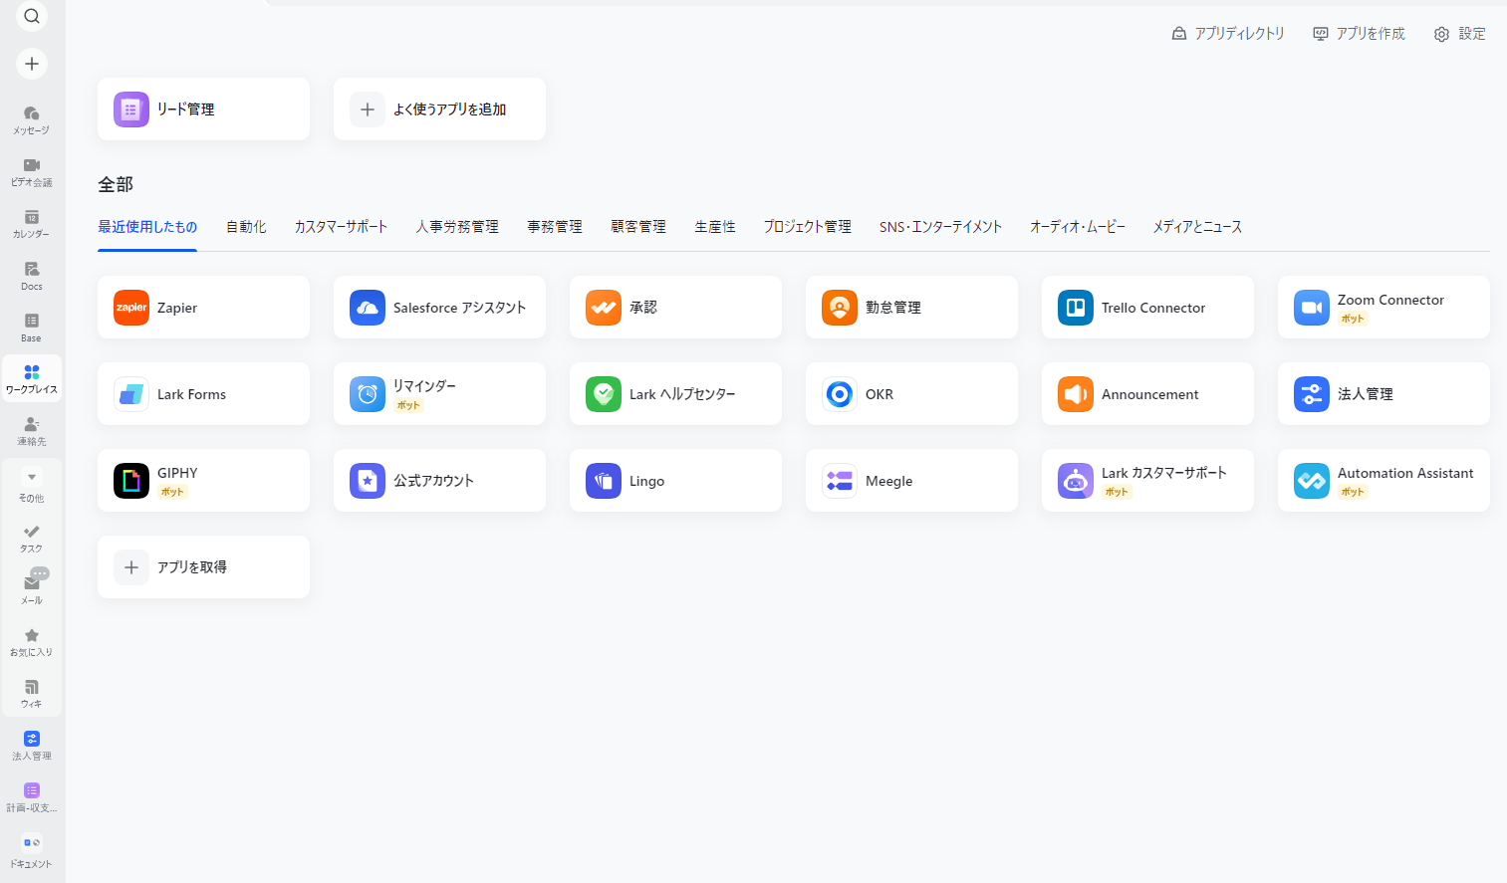Click the アプリを作成 button
The image size is (1507, 883).
[x=1359, y=34]
